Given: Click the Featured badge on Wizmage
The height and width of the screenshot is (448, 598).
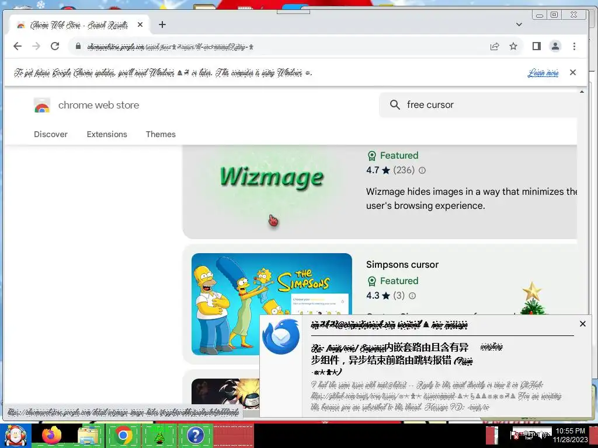Looking at the screenshot, I should pyautogui.click(x=392, y=155).
